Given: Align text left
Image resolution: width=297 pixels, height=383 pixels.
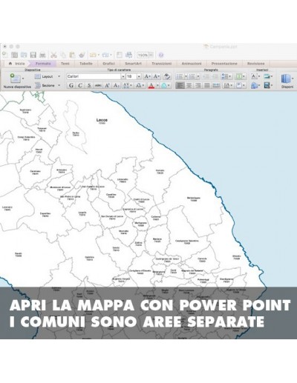Looking at the screenshot, I should click(180, 85).
